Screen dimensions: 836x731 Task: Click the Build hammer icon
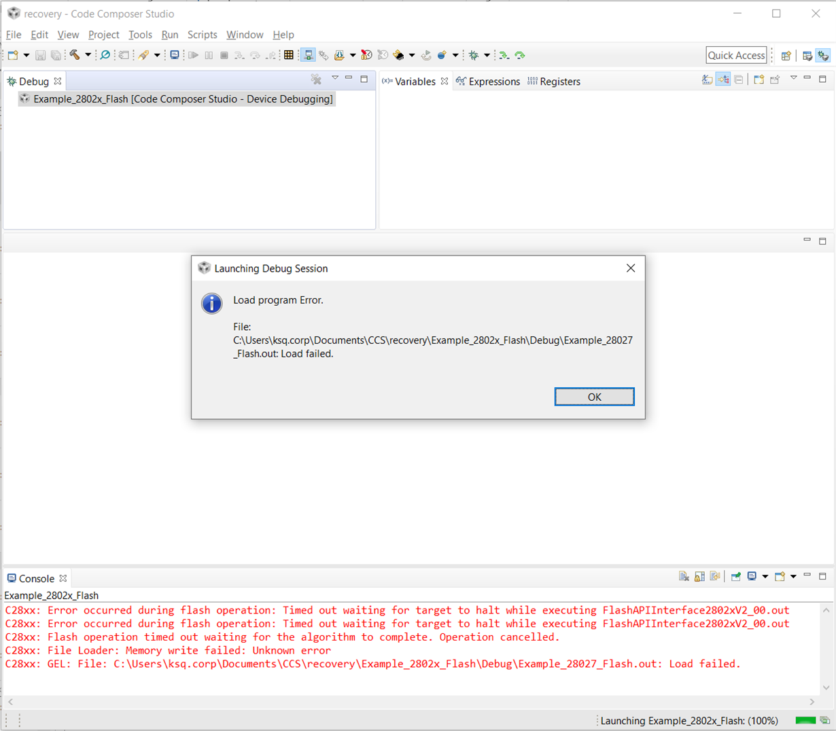75,55
